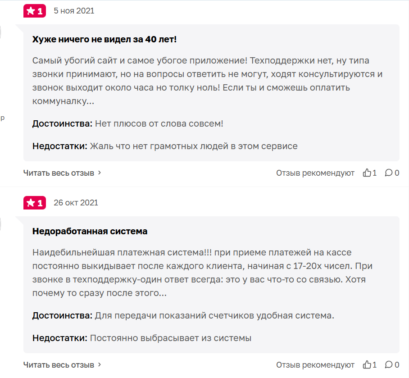Open 'Читать весь отзыв' under the 40 лет review
This screenshot has height=378, width=409.
(x=59, y=173)
